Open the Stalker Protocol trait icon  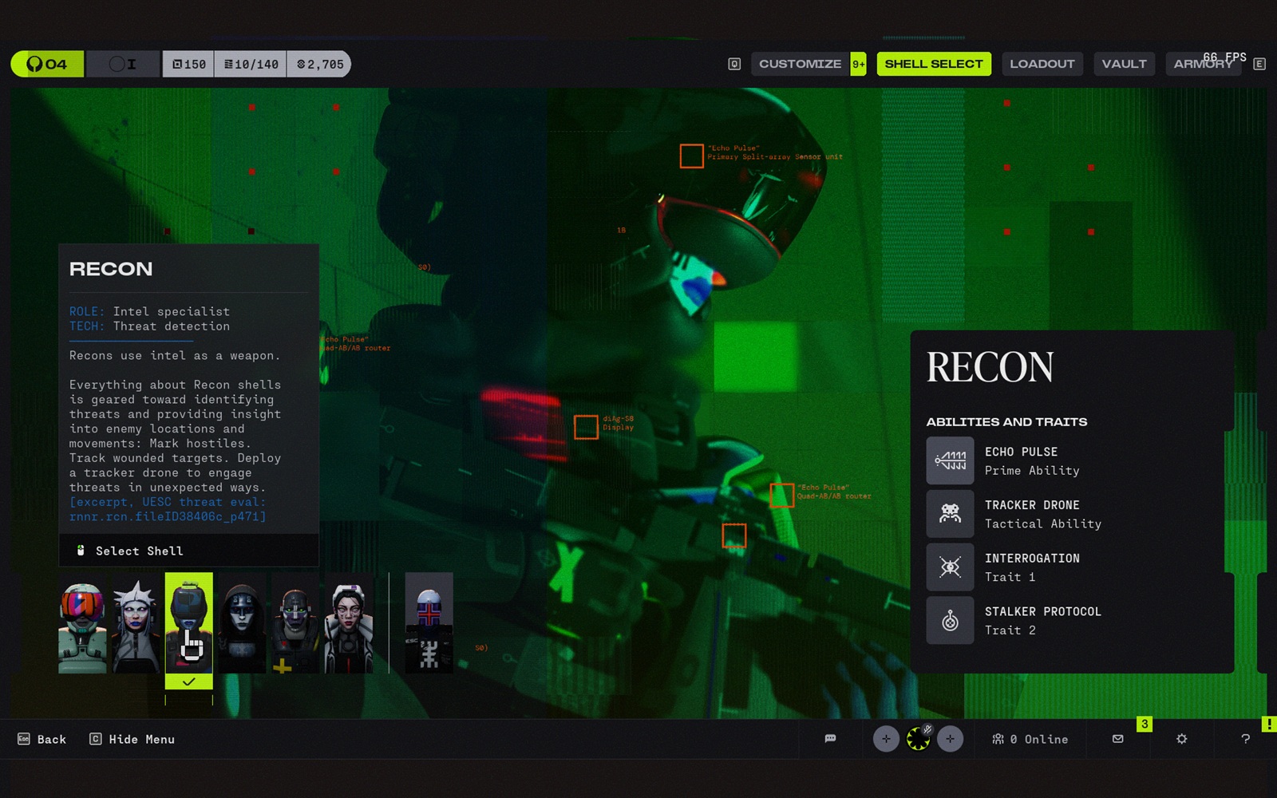(950, 620)
